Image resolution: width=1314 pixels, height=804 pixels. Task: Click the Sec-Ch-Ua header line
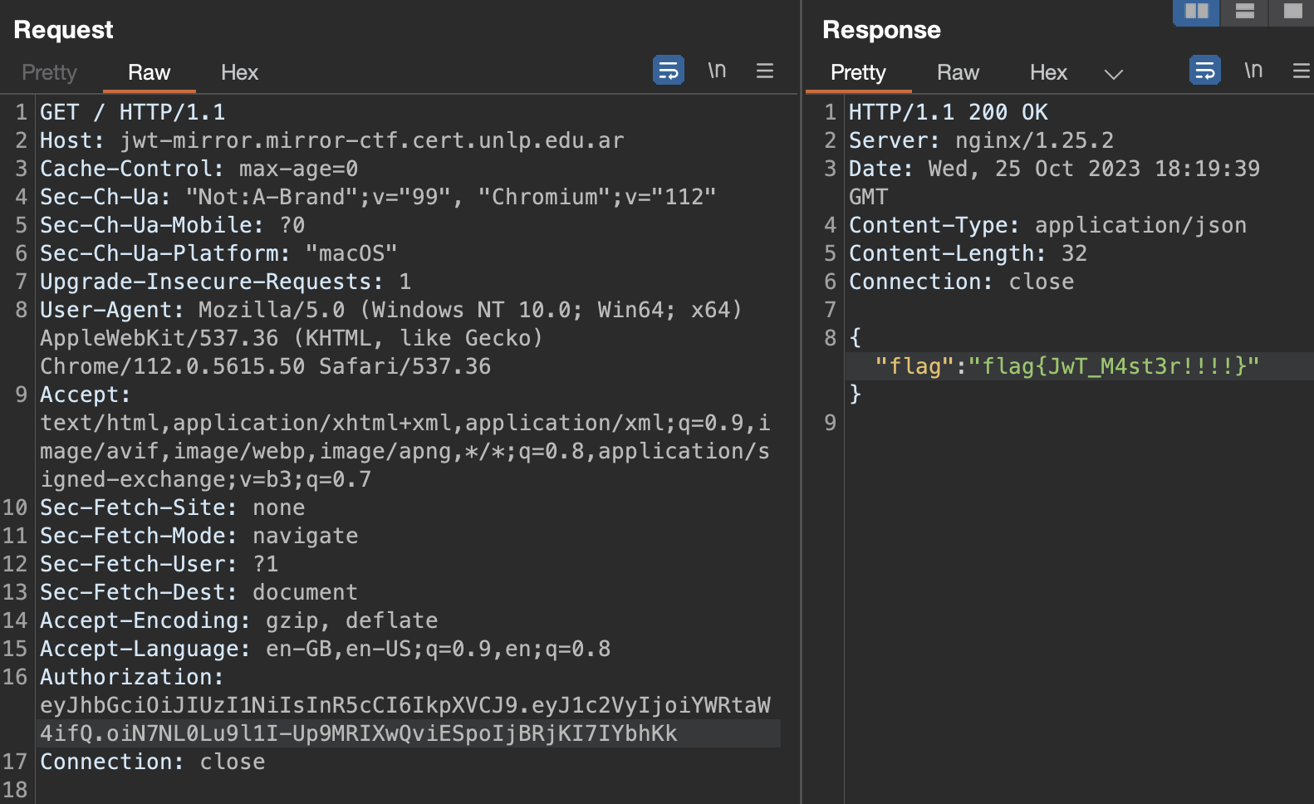pyautogui.click(x=378, y=197)
